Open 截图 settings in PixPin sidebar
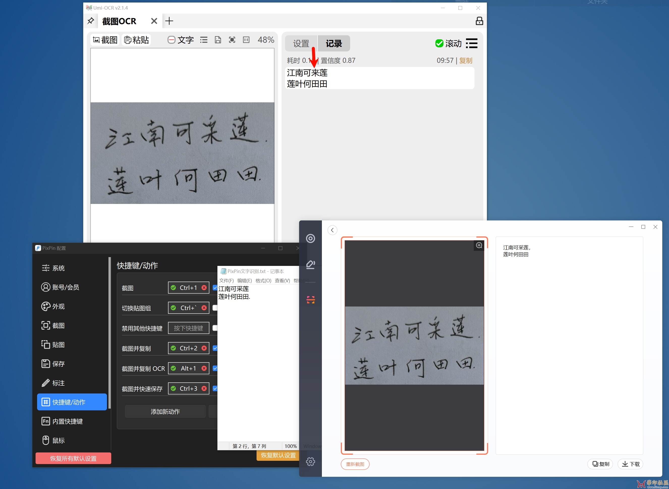 pyautogui.click(x=72, y=326)
